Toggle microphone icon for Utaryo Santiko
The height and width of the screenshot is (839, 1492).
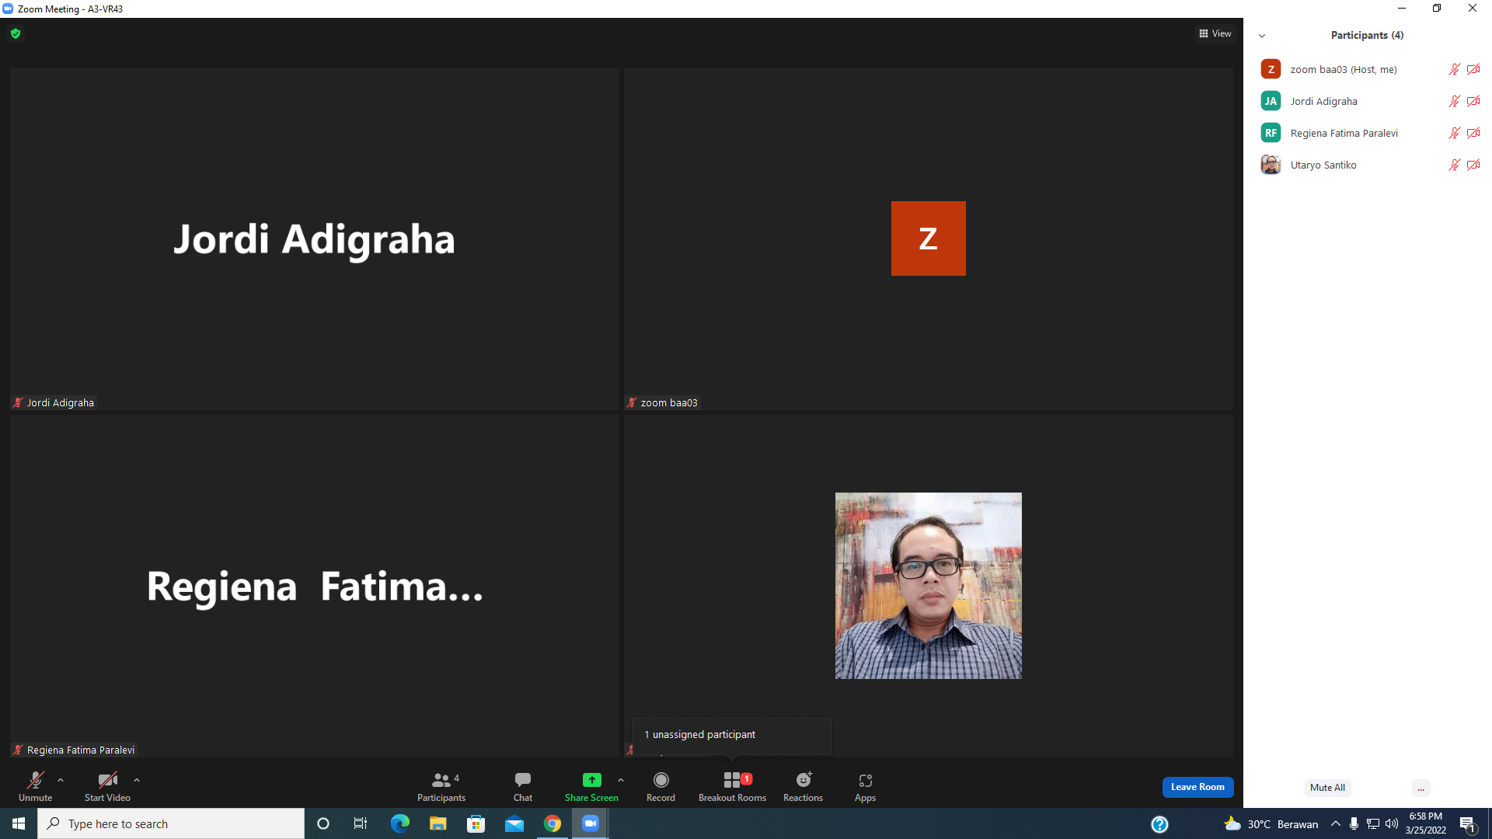click(1454, 165)
